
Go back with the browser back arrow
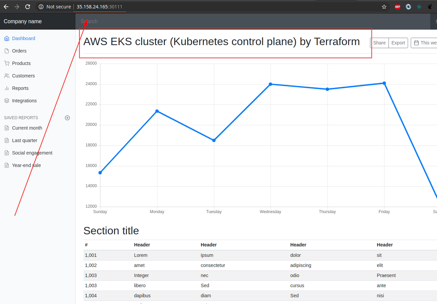(6, 7)
